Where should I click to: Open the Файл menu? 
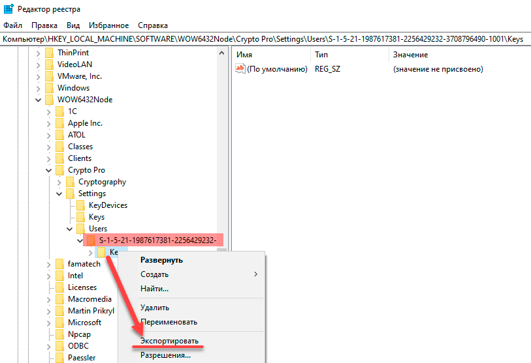(13, 25)
